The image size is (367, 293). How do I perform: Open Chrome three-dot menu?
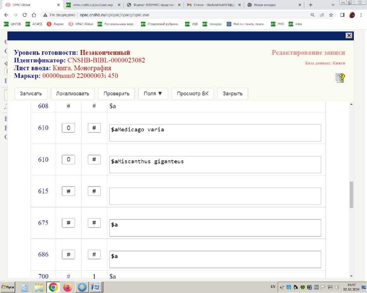tap(361, 15)
